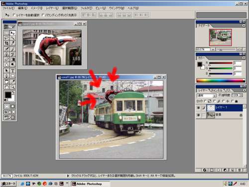Viewport: 249px width, 187px height.
Task: Select the Pen tool
Action: click(x=6, y=76)
